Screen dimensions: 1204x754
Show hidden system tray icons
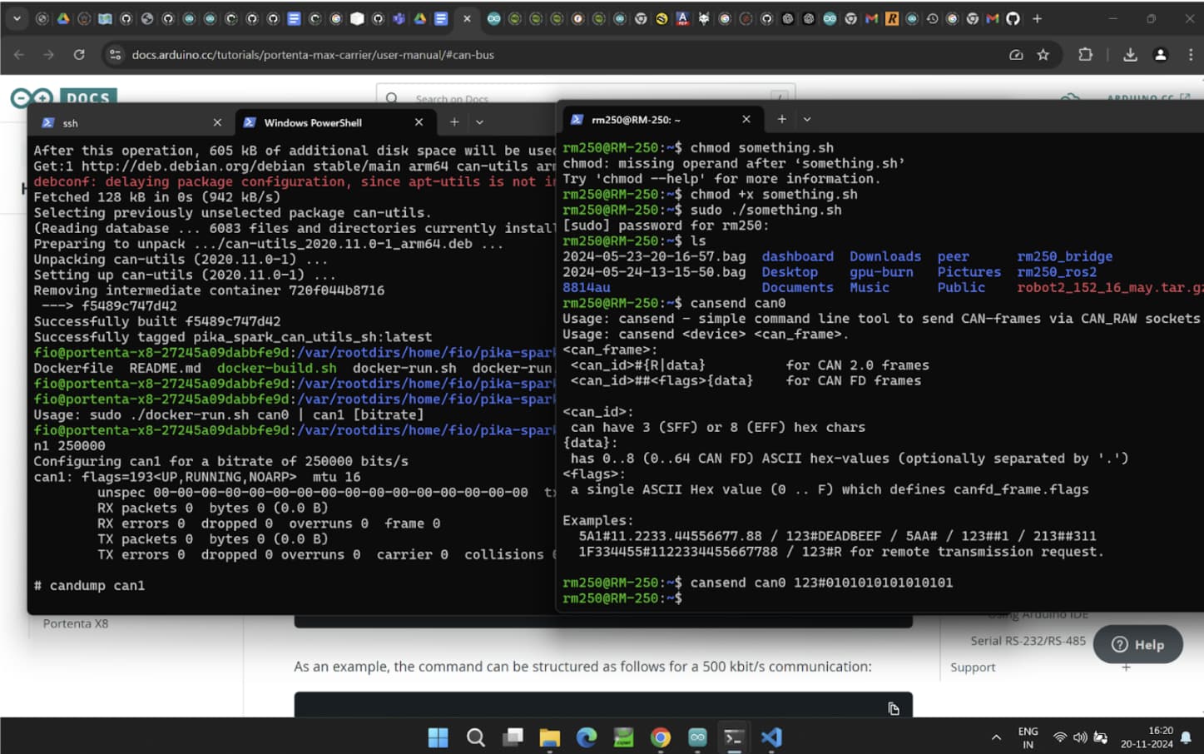pos(995,737)
